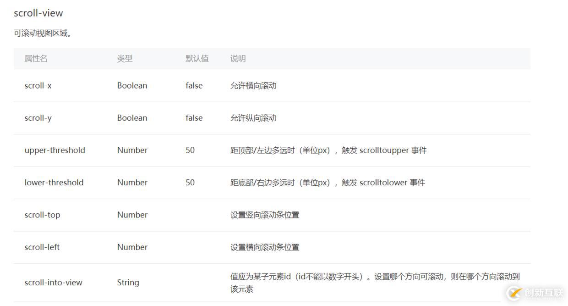Image resolution: width=568 pixels, height=306 pixels.
Task: Click Number type in scroll-top row
Action: point(132,215)
